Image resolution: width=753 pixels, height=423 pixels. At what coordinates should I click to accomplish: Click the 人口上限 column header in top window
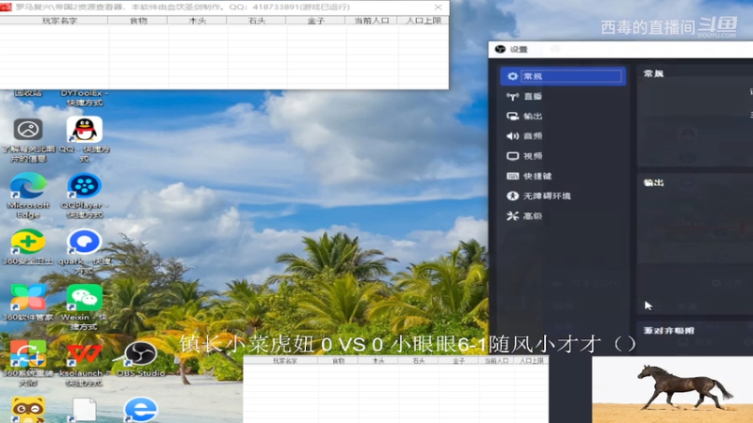click(x=423, y=21)
